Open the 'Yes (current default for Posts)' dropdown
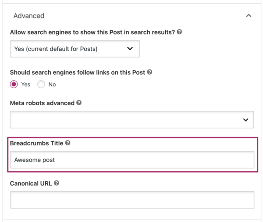Viewport: 263px width, 222px height. (75, 49)
